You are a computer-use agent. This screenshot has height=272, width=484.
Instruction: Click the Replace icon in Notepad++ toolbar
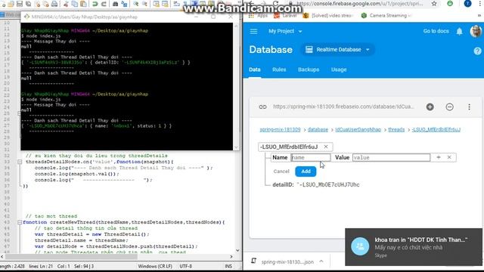(124, 4)
